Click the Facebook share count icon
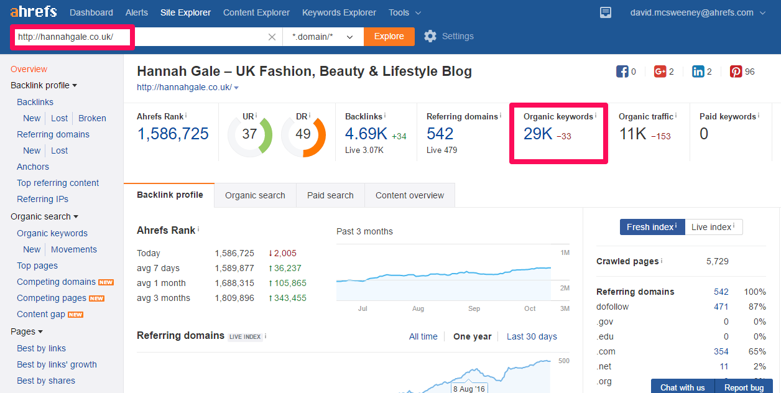 [x=622, y=72]
